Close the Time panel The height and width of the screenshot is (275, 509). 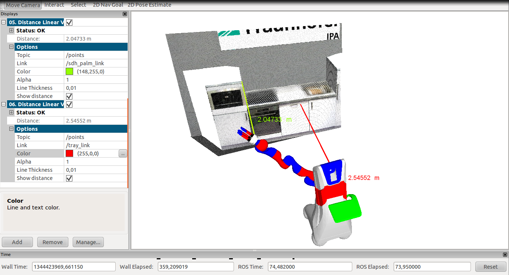click(505, 255)
